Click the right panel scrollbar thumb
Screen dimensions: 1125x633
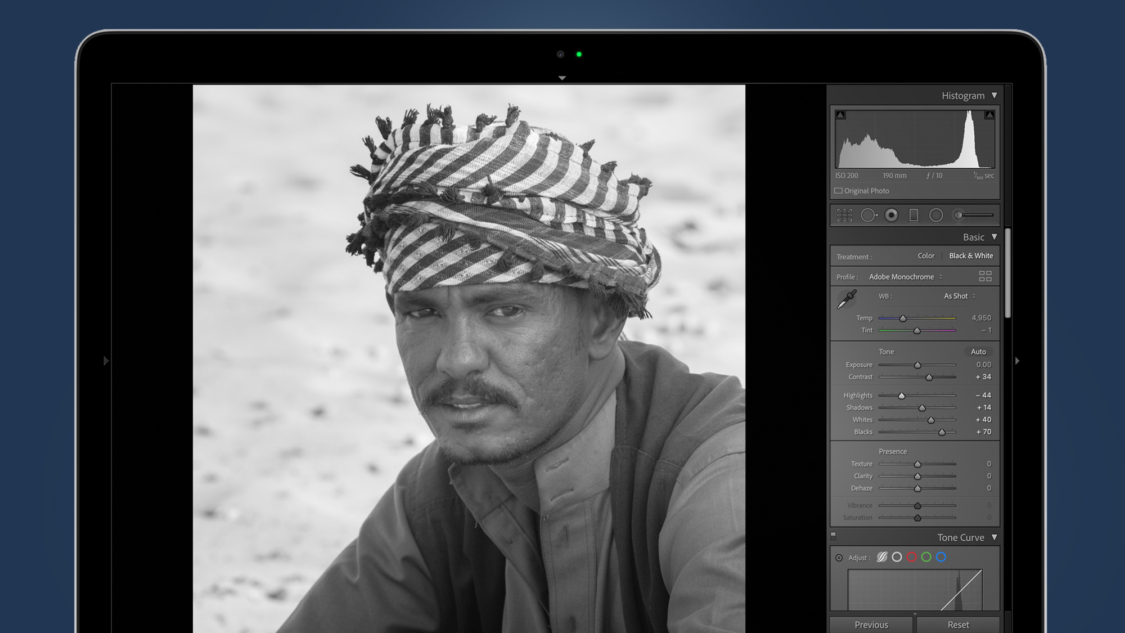(x=1008, y=273)
